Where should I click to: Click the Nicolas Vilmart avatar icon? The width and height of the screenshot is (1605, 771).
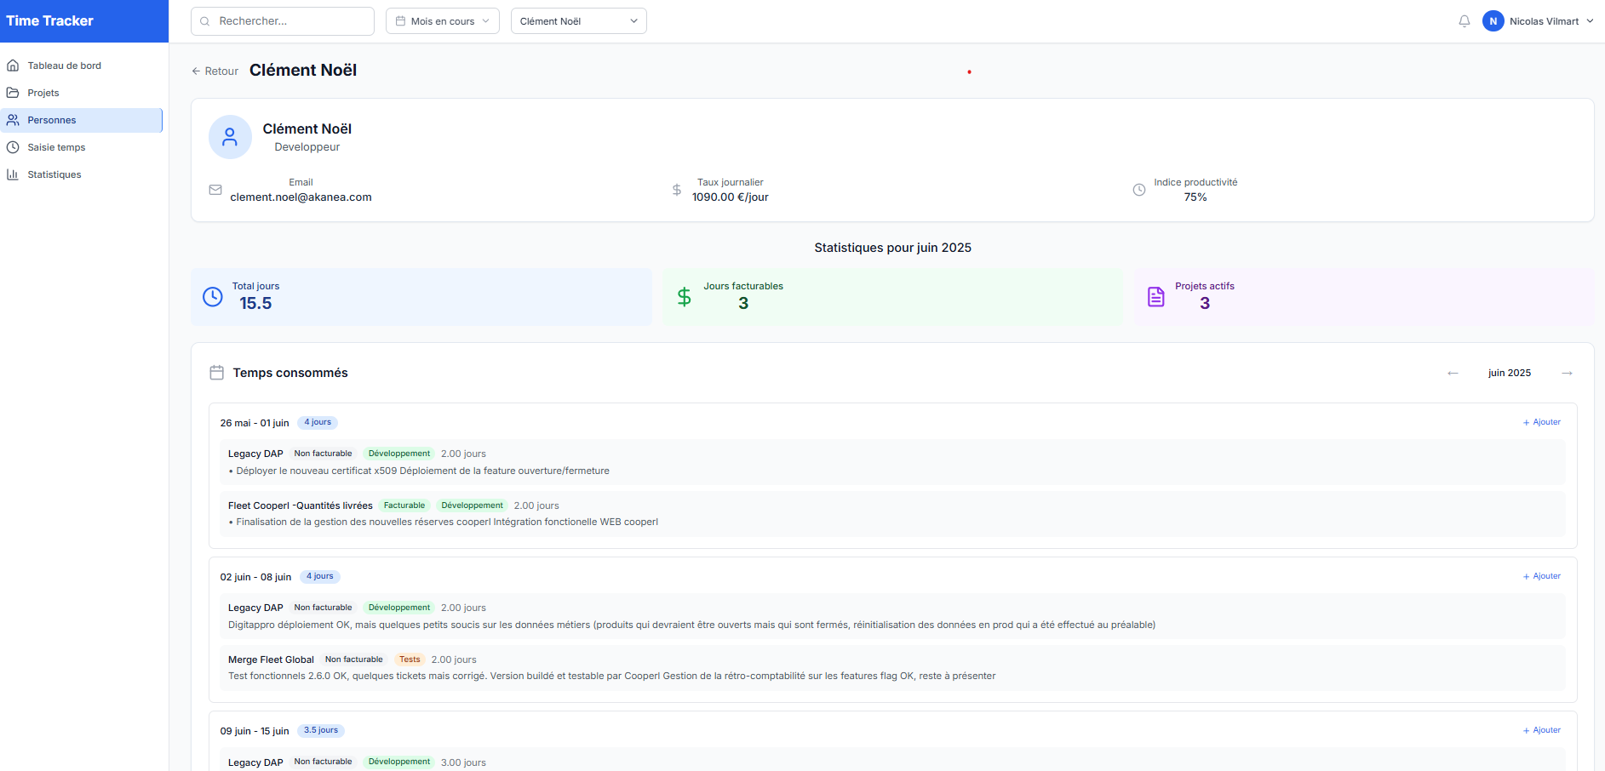[1493, 21]
